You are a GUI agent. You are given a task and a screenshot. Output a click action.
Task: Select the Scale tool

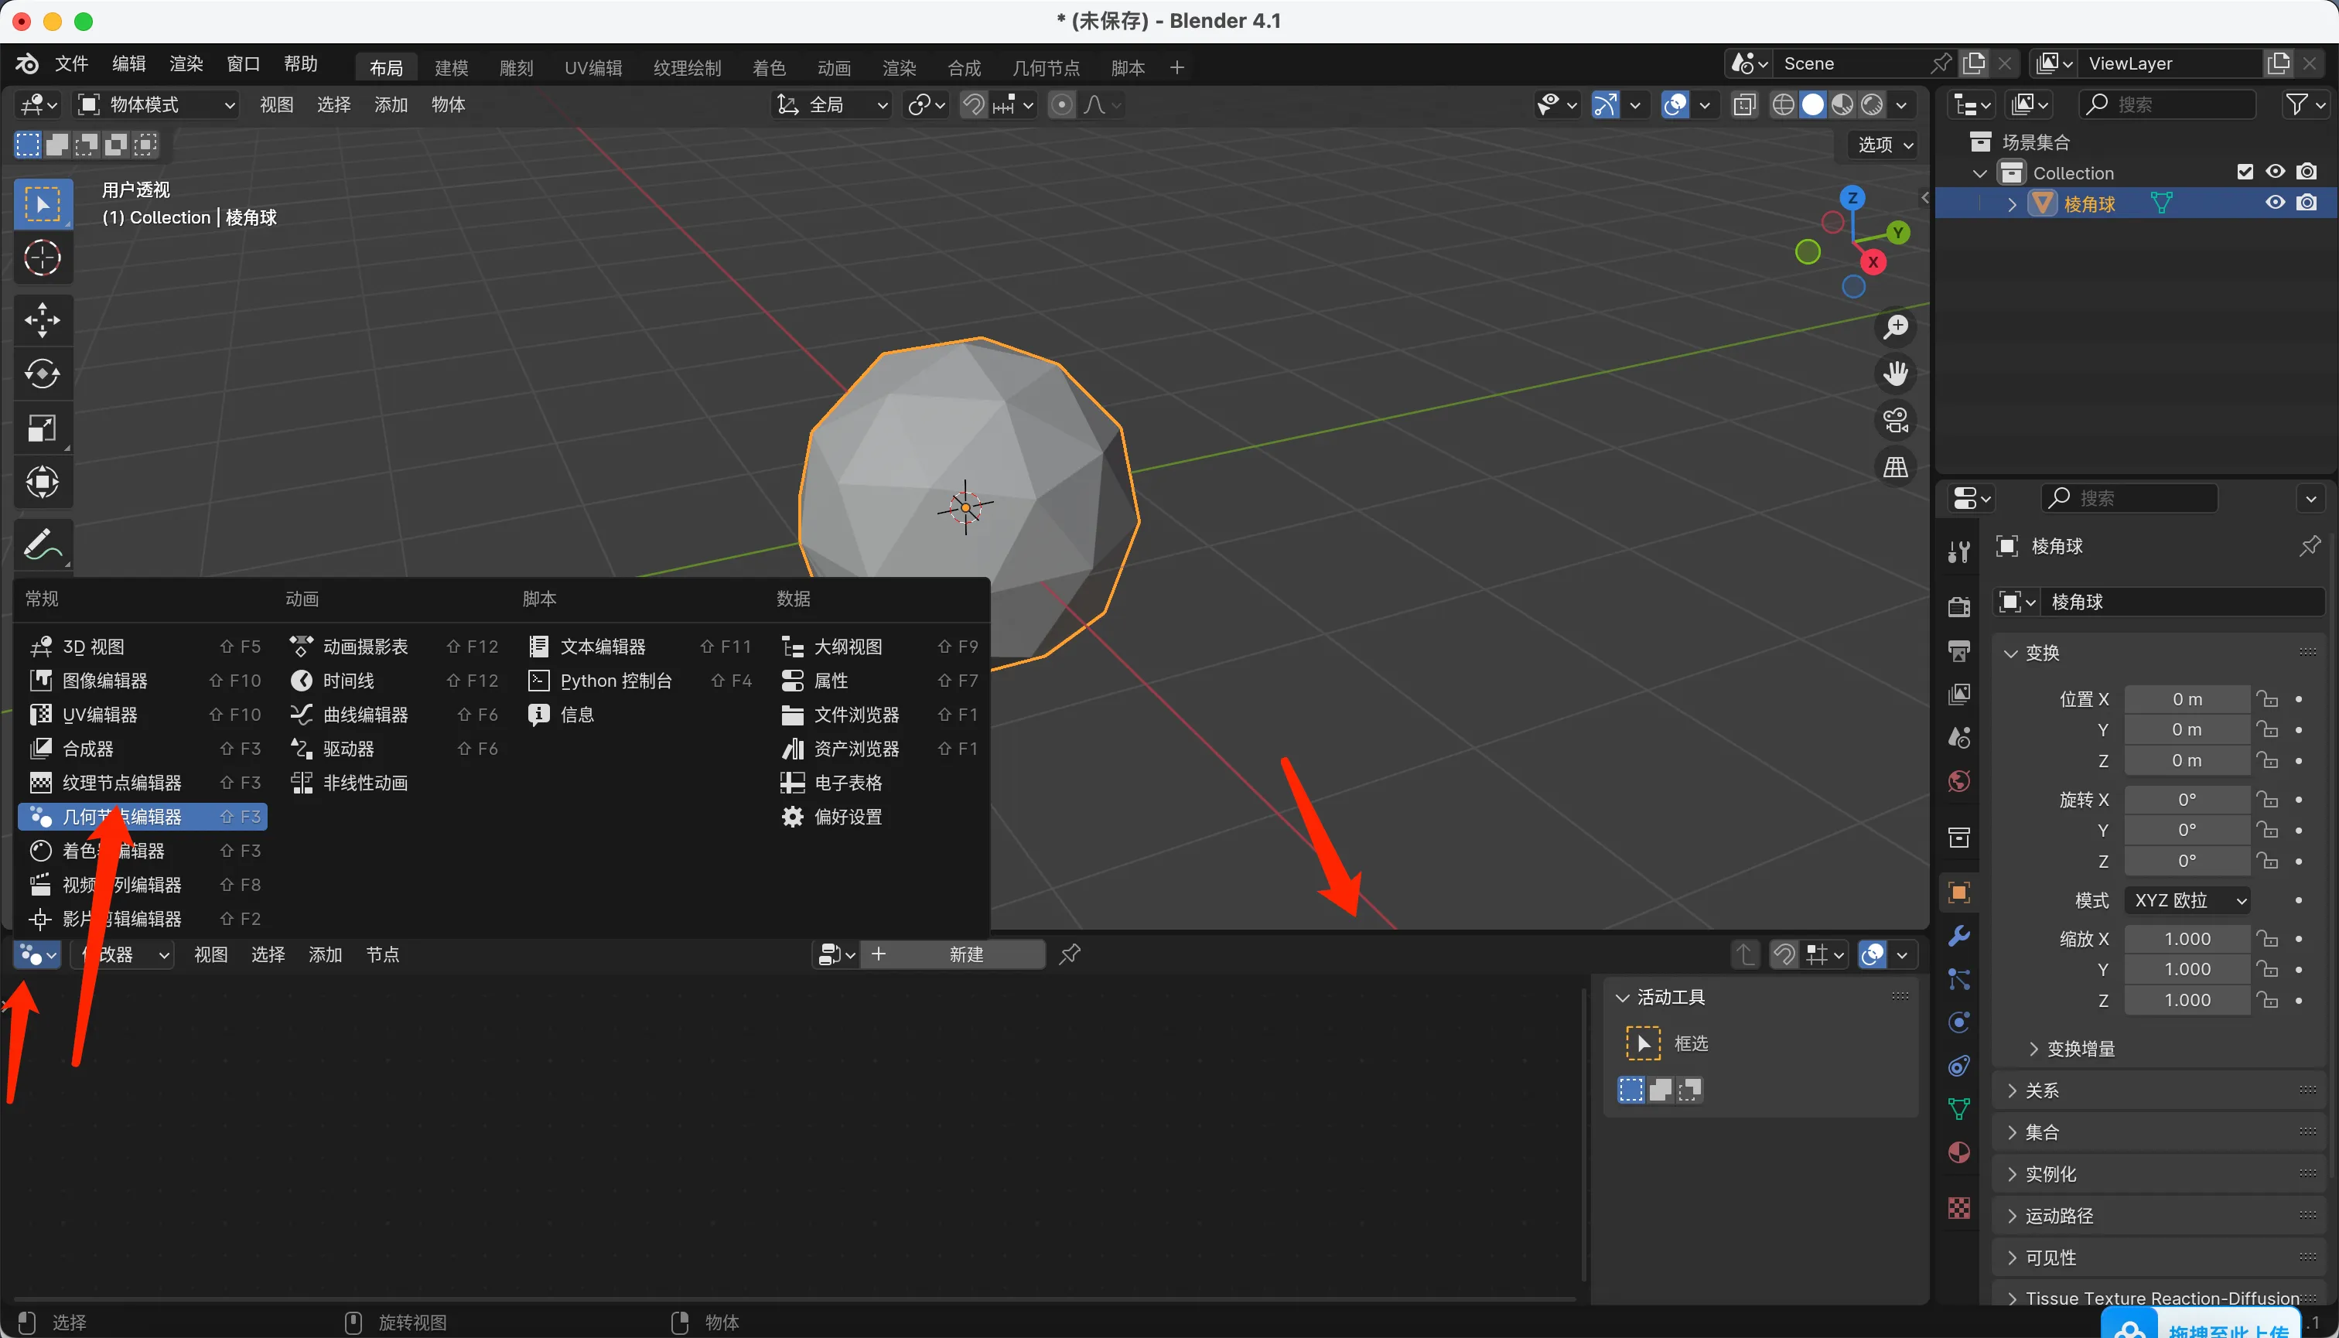pos(43,428)
